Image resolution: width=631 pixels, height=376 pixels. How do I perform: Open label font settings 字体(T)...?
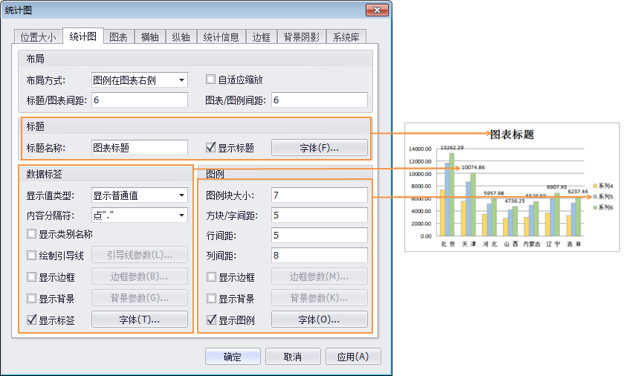pyautogui.click(x=139, y=320)
